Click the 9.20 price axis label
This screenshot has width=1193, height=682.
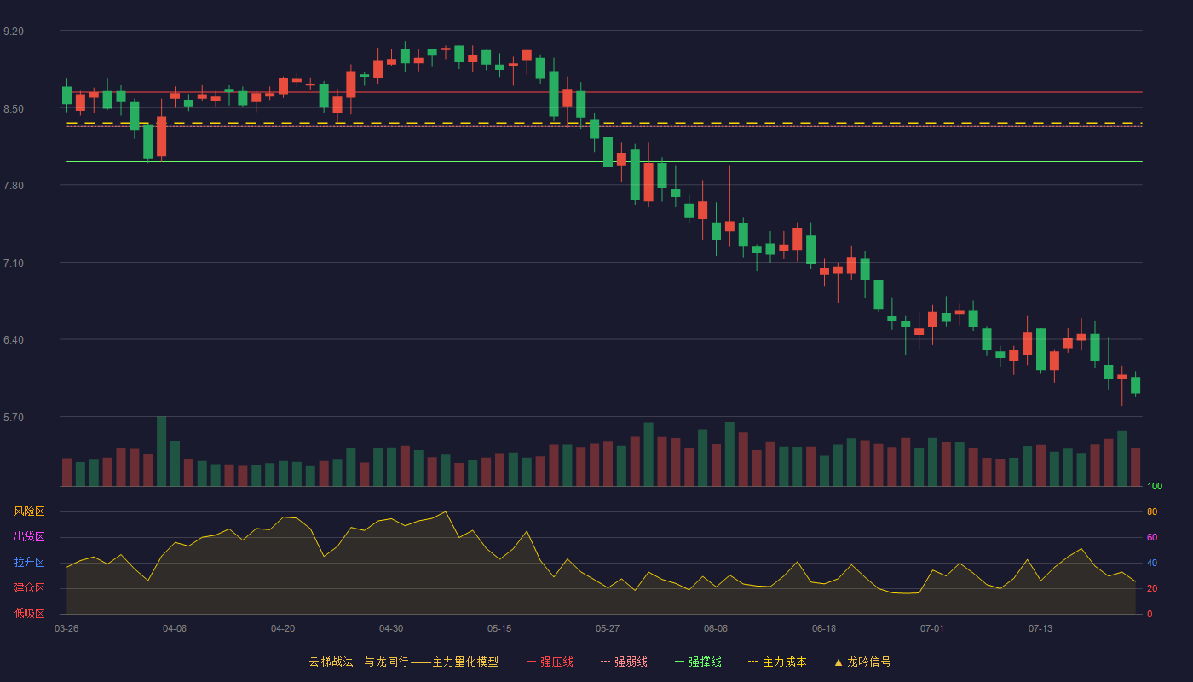coord(14,32)
